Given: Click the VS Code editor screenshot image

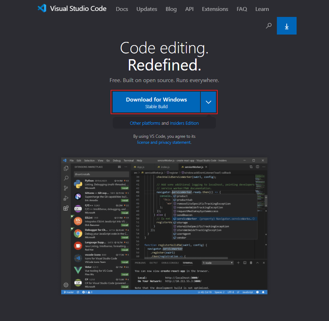Looking at the screenshot, I should coord(164,226).
